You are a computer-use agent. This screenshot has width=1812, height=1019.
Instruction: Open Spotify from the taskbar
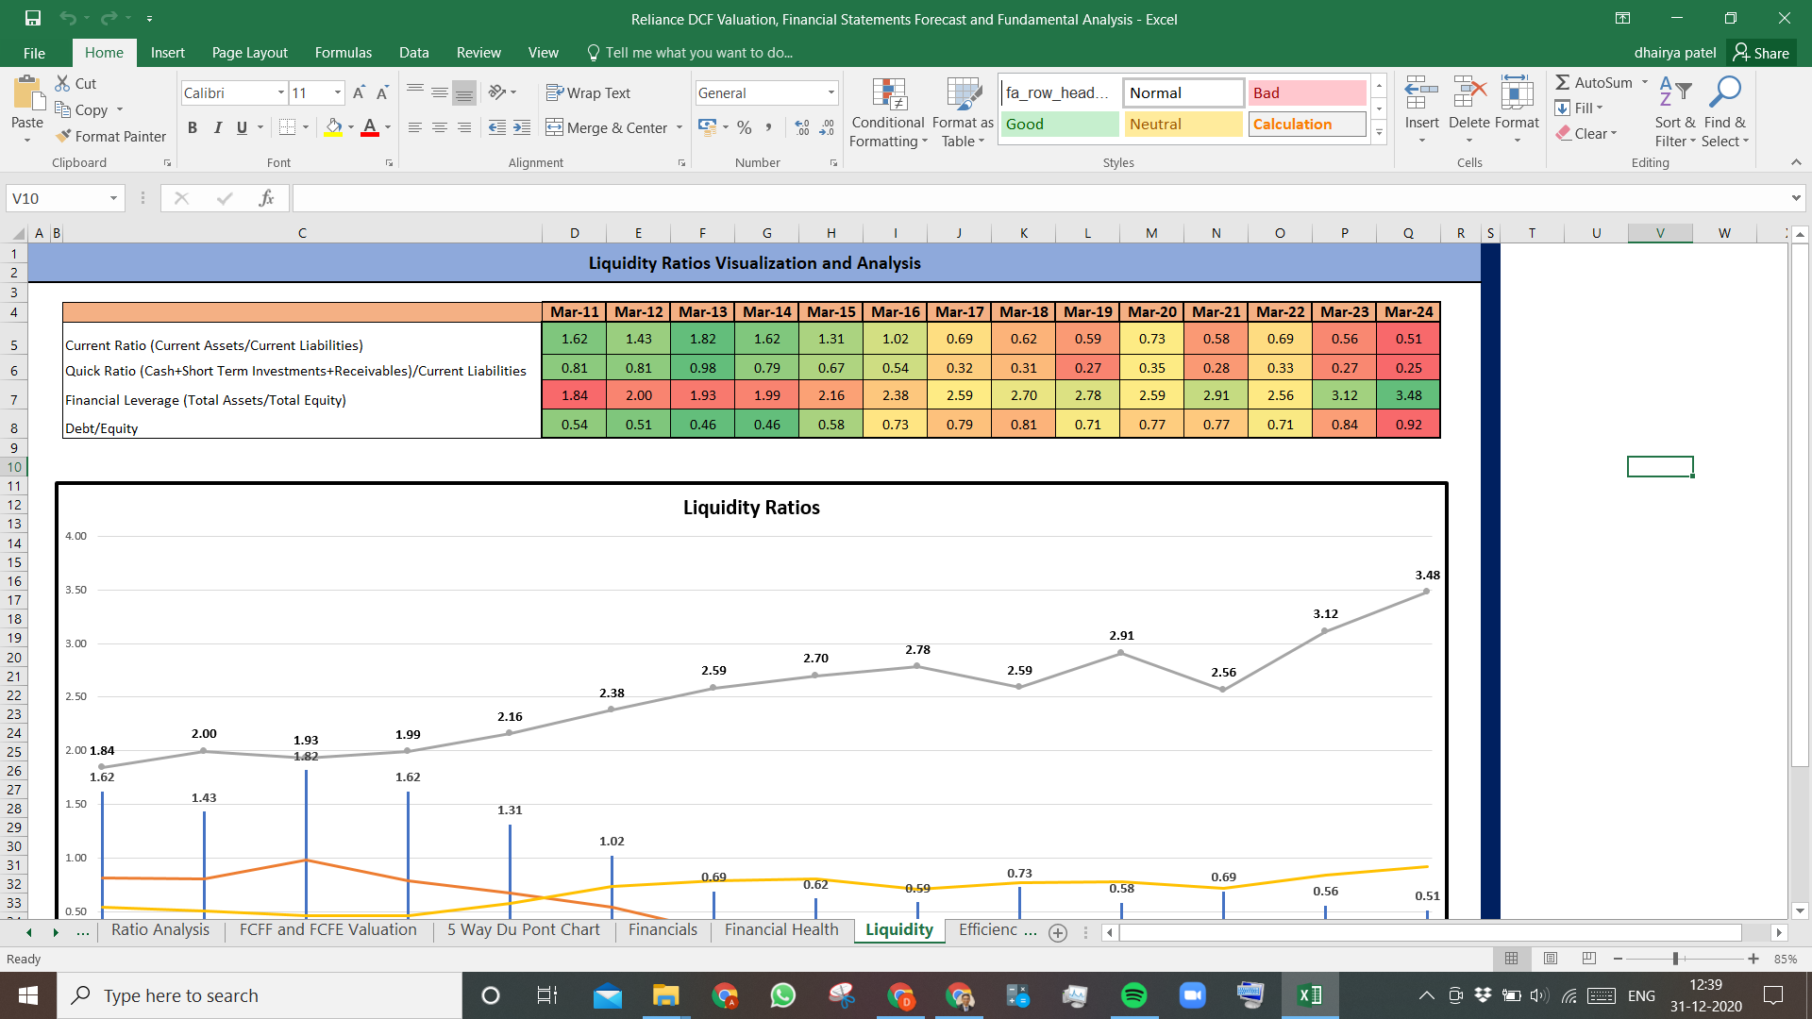point(1133,995)
